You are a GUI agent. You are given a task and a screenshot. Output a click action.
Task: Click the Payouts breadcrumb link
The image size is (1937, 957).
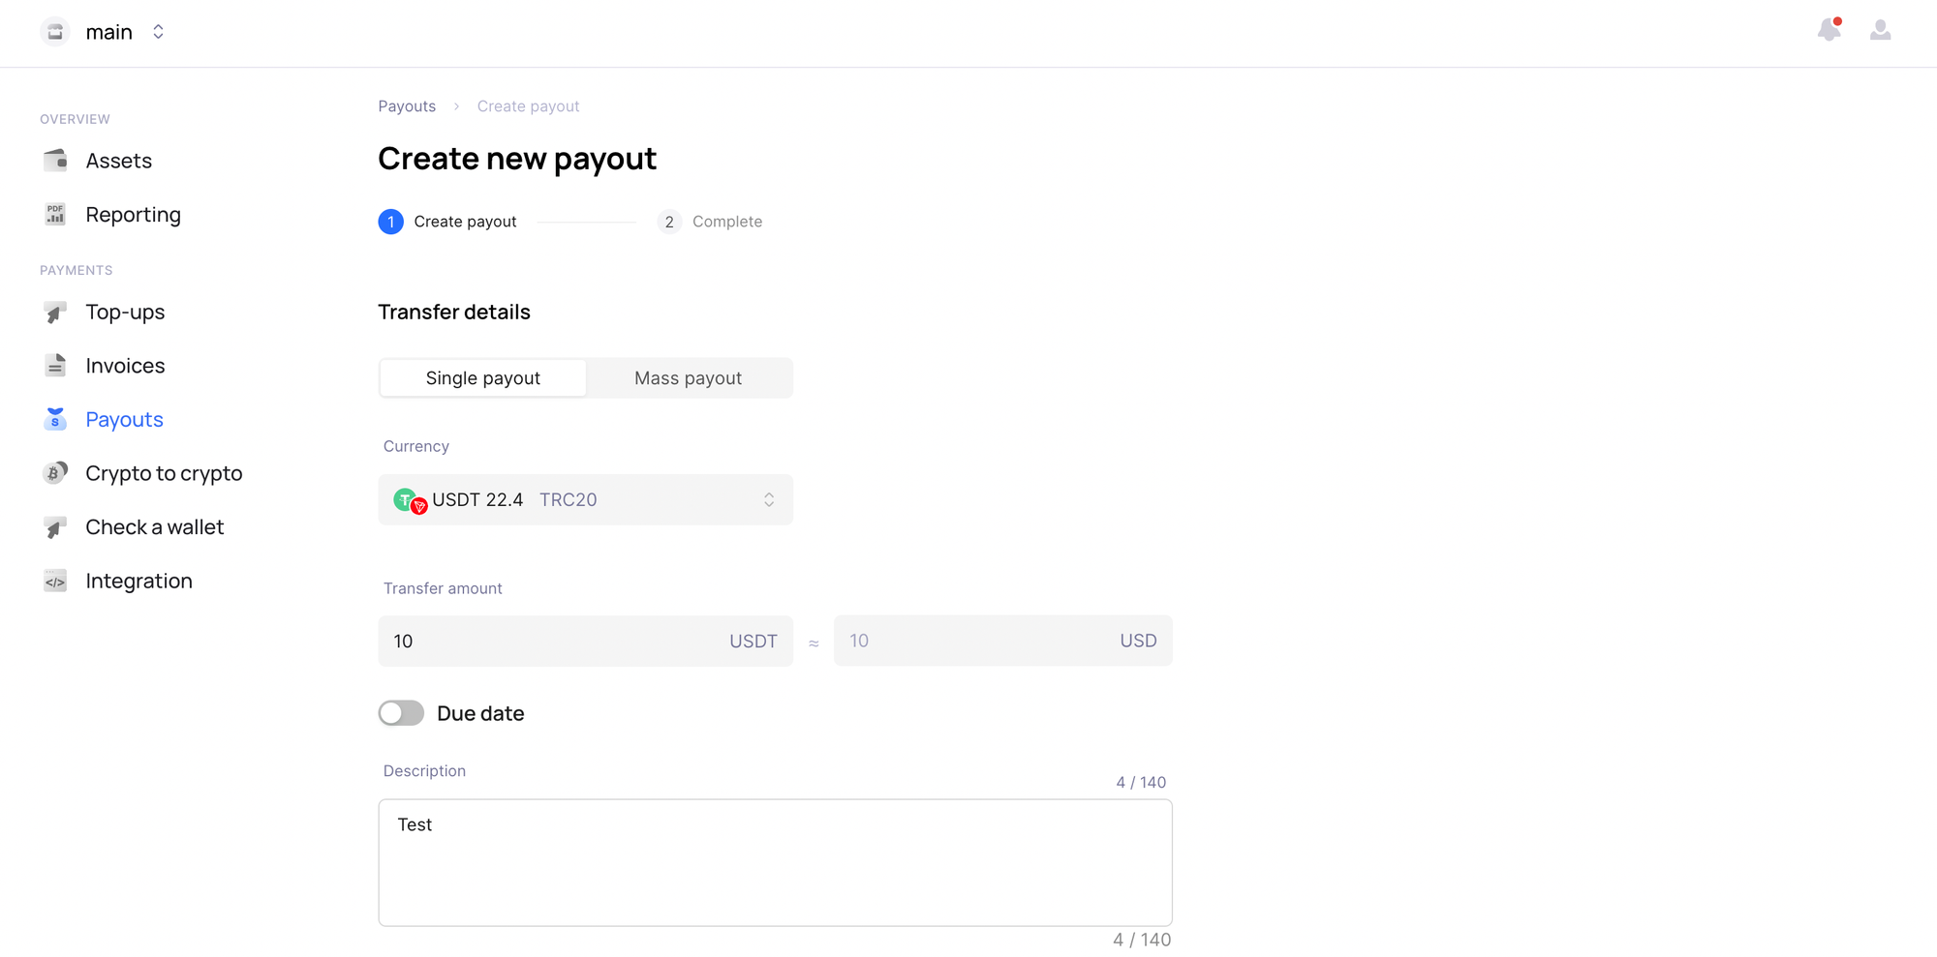coord(407,106)
